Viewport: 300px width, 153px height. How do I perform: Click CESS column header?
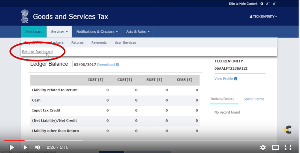coord(184,79)
